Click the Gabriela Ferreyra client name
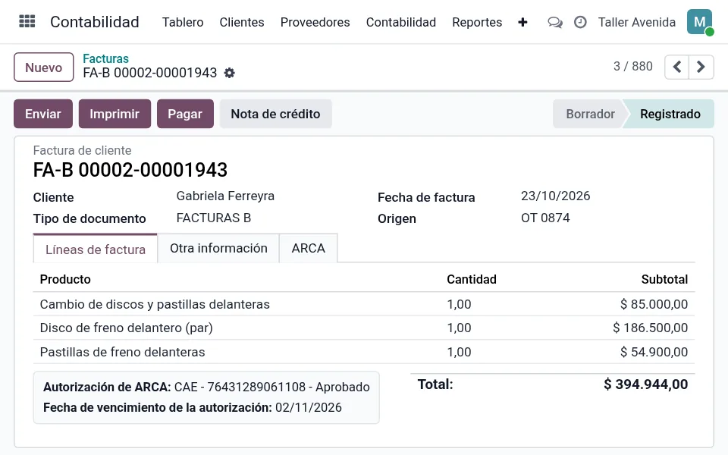This screenshot has height=455, width=728. point(225,196)
